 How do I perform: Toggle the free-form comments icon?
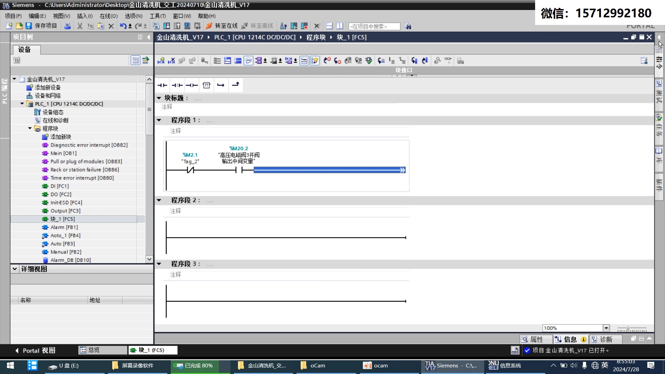[248, 61]
